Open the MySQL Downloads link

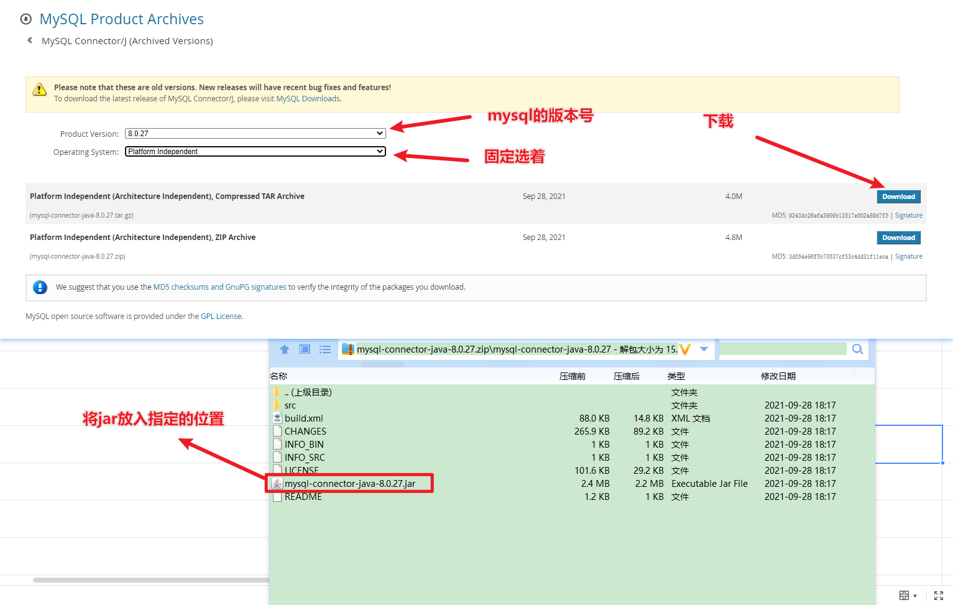[308, 99]
